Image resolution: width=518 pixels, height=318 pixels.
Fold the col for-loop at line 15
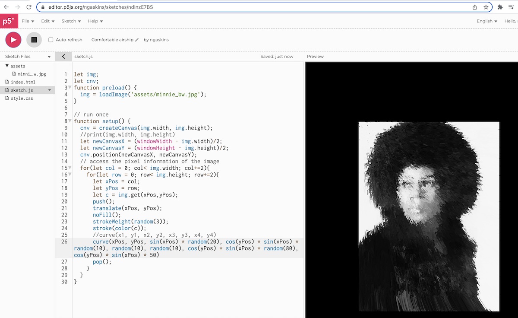pos(70,168)
